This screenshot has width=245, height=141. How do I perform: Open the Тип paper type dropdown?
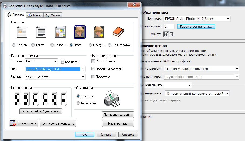click(55, 69)
